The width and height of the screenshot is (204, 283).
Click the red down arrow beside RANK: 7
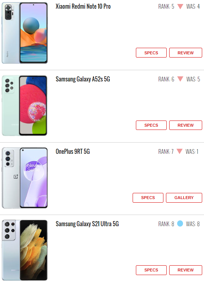point(179,151)
